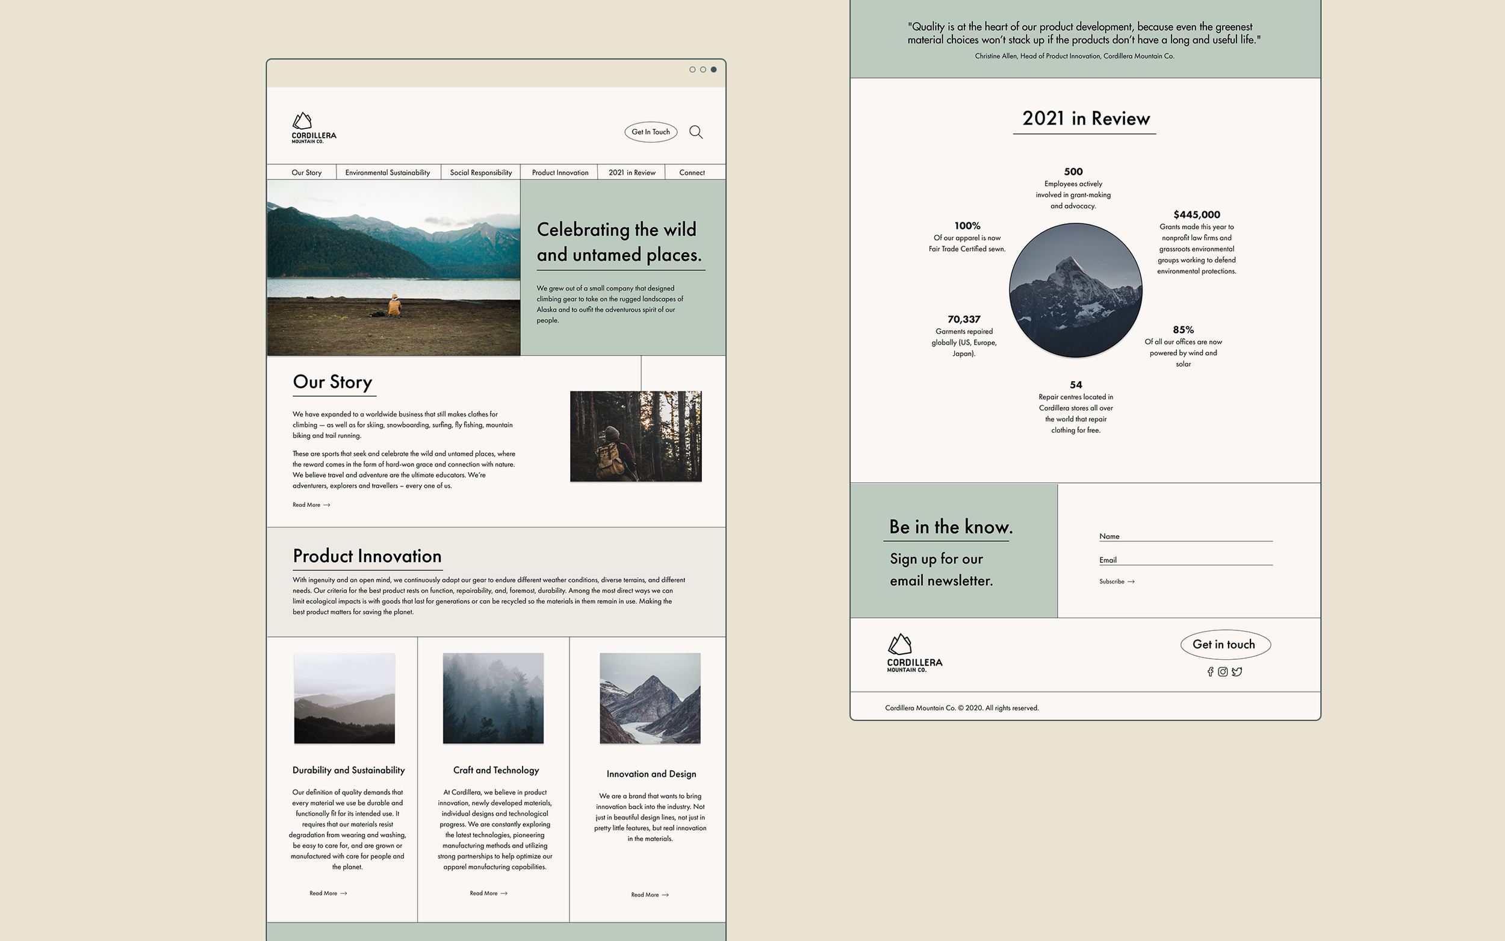Screen dimensions: 1505x941
Task: Click the Subscribe arrow link
Action: [1116, 582]
